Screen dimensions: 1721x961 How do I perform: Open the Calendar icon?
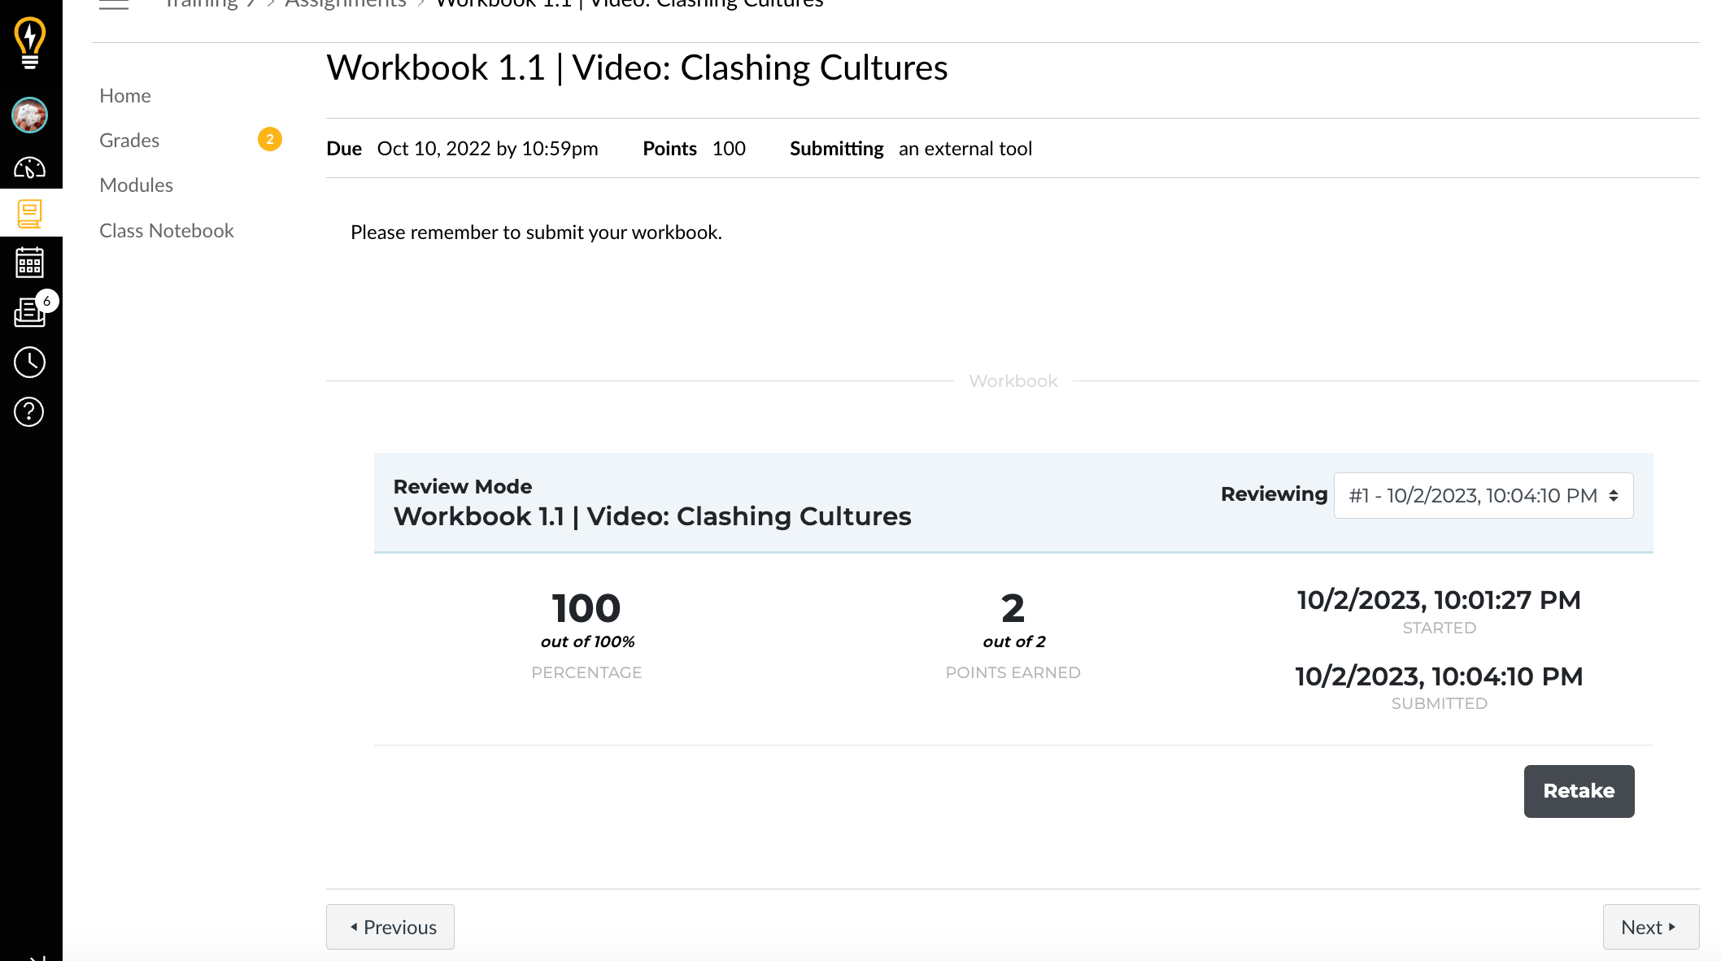tap(30, 263)
